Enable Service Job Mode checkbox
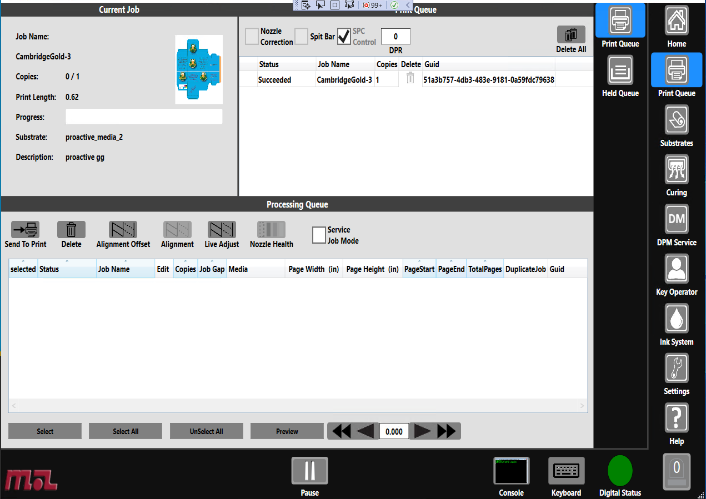706x499 pixels. click(319, 235)
